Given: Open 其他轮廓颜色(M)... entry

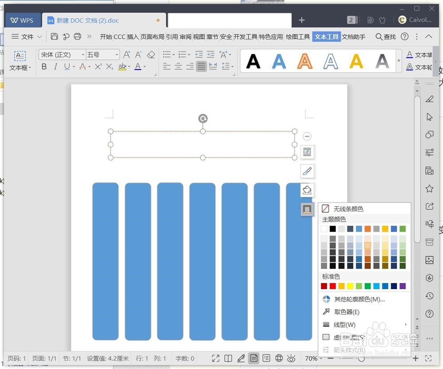Looking at the screenshot, I should [x=365, y=299].
